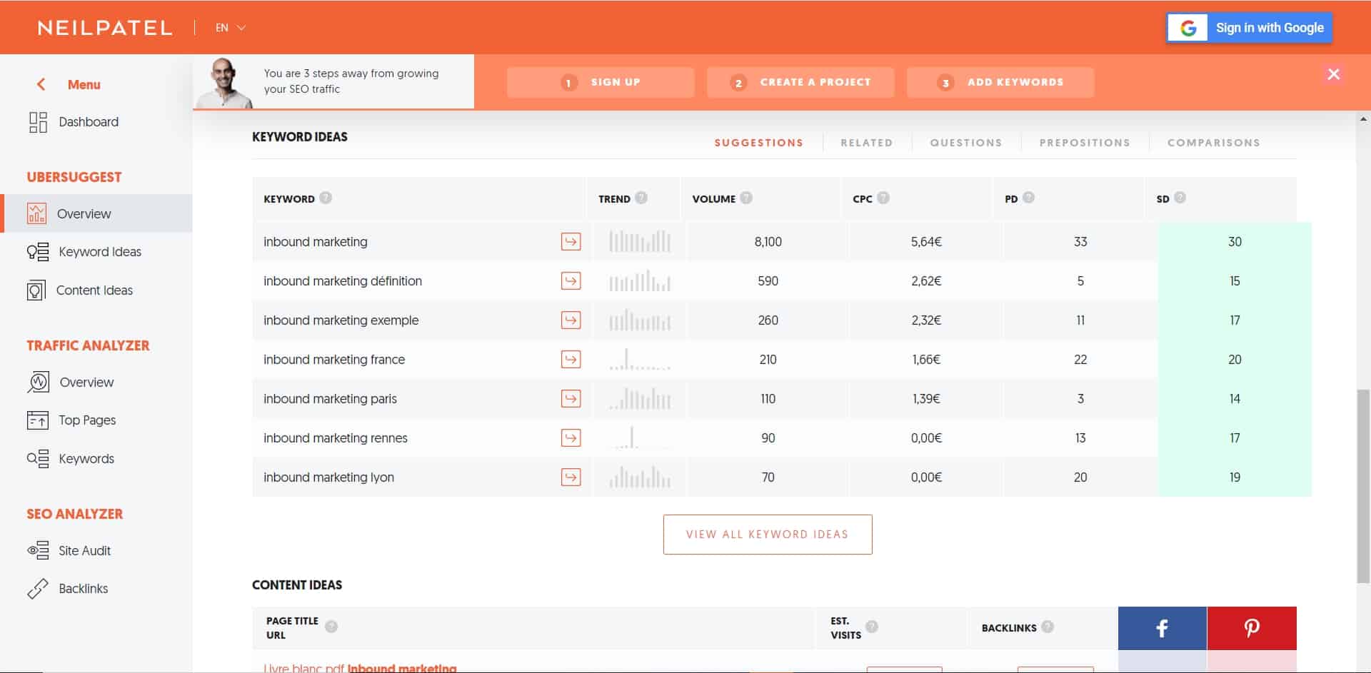Open Content Ideas text label

(x=94, y=290)
